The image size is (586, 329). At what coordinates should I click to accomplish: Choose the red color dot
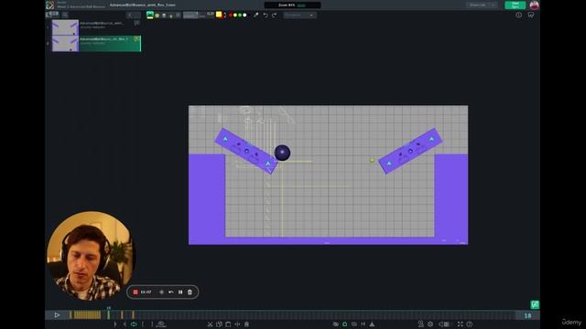pyautogui.click(x=231, y=16)
